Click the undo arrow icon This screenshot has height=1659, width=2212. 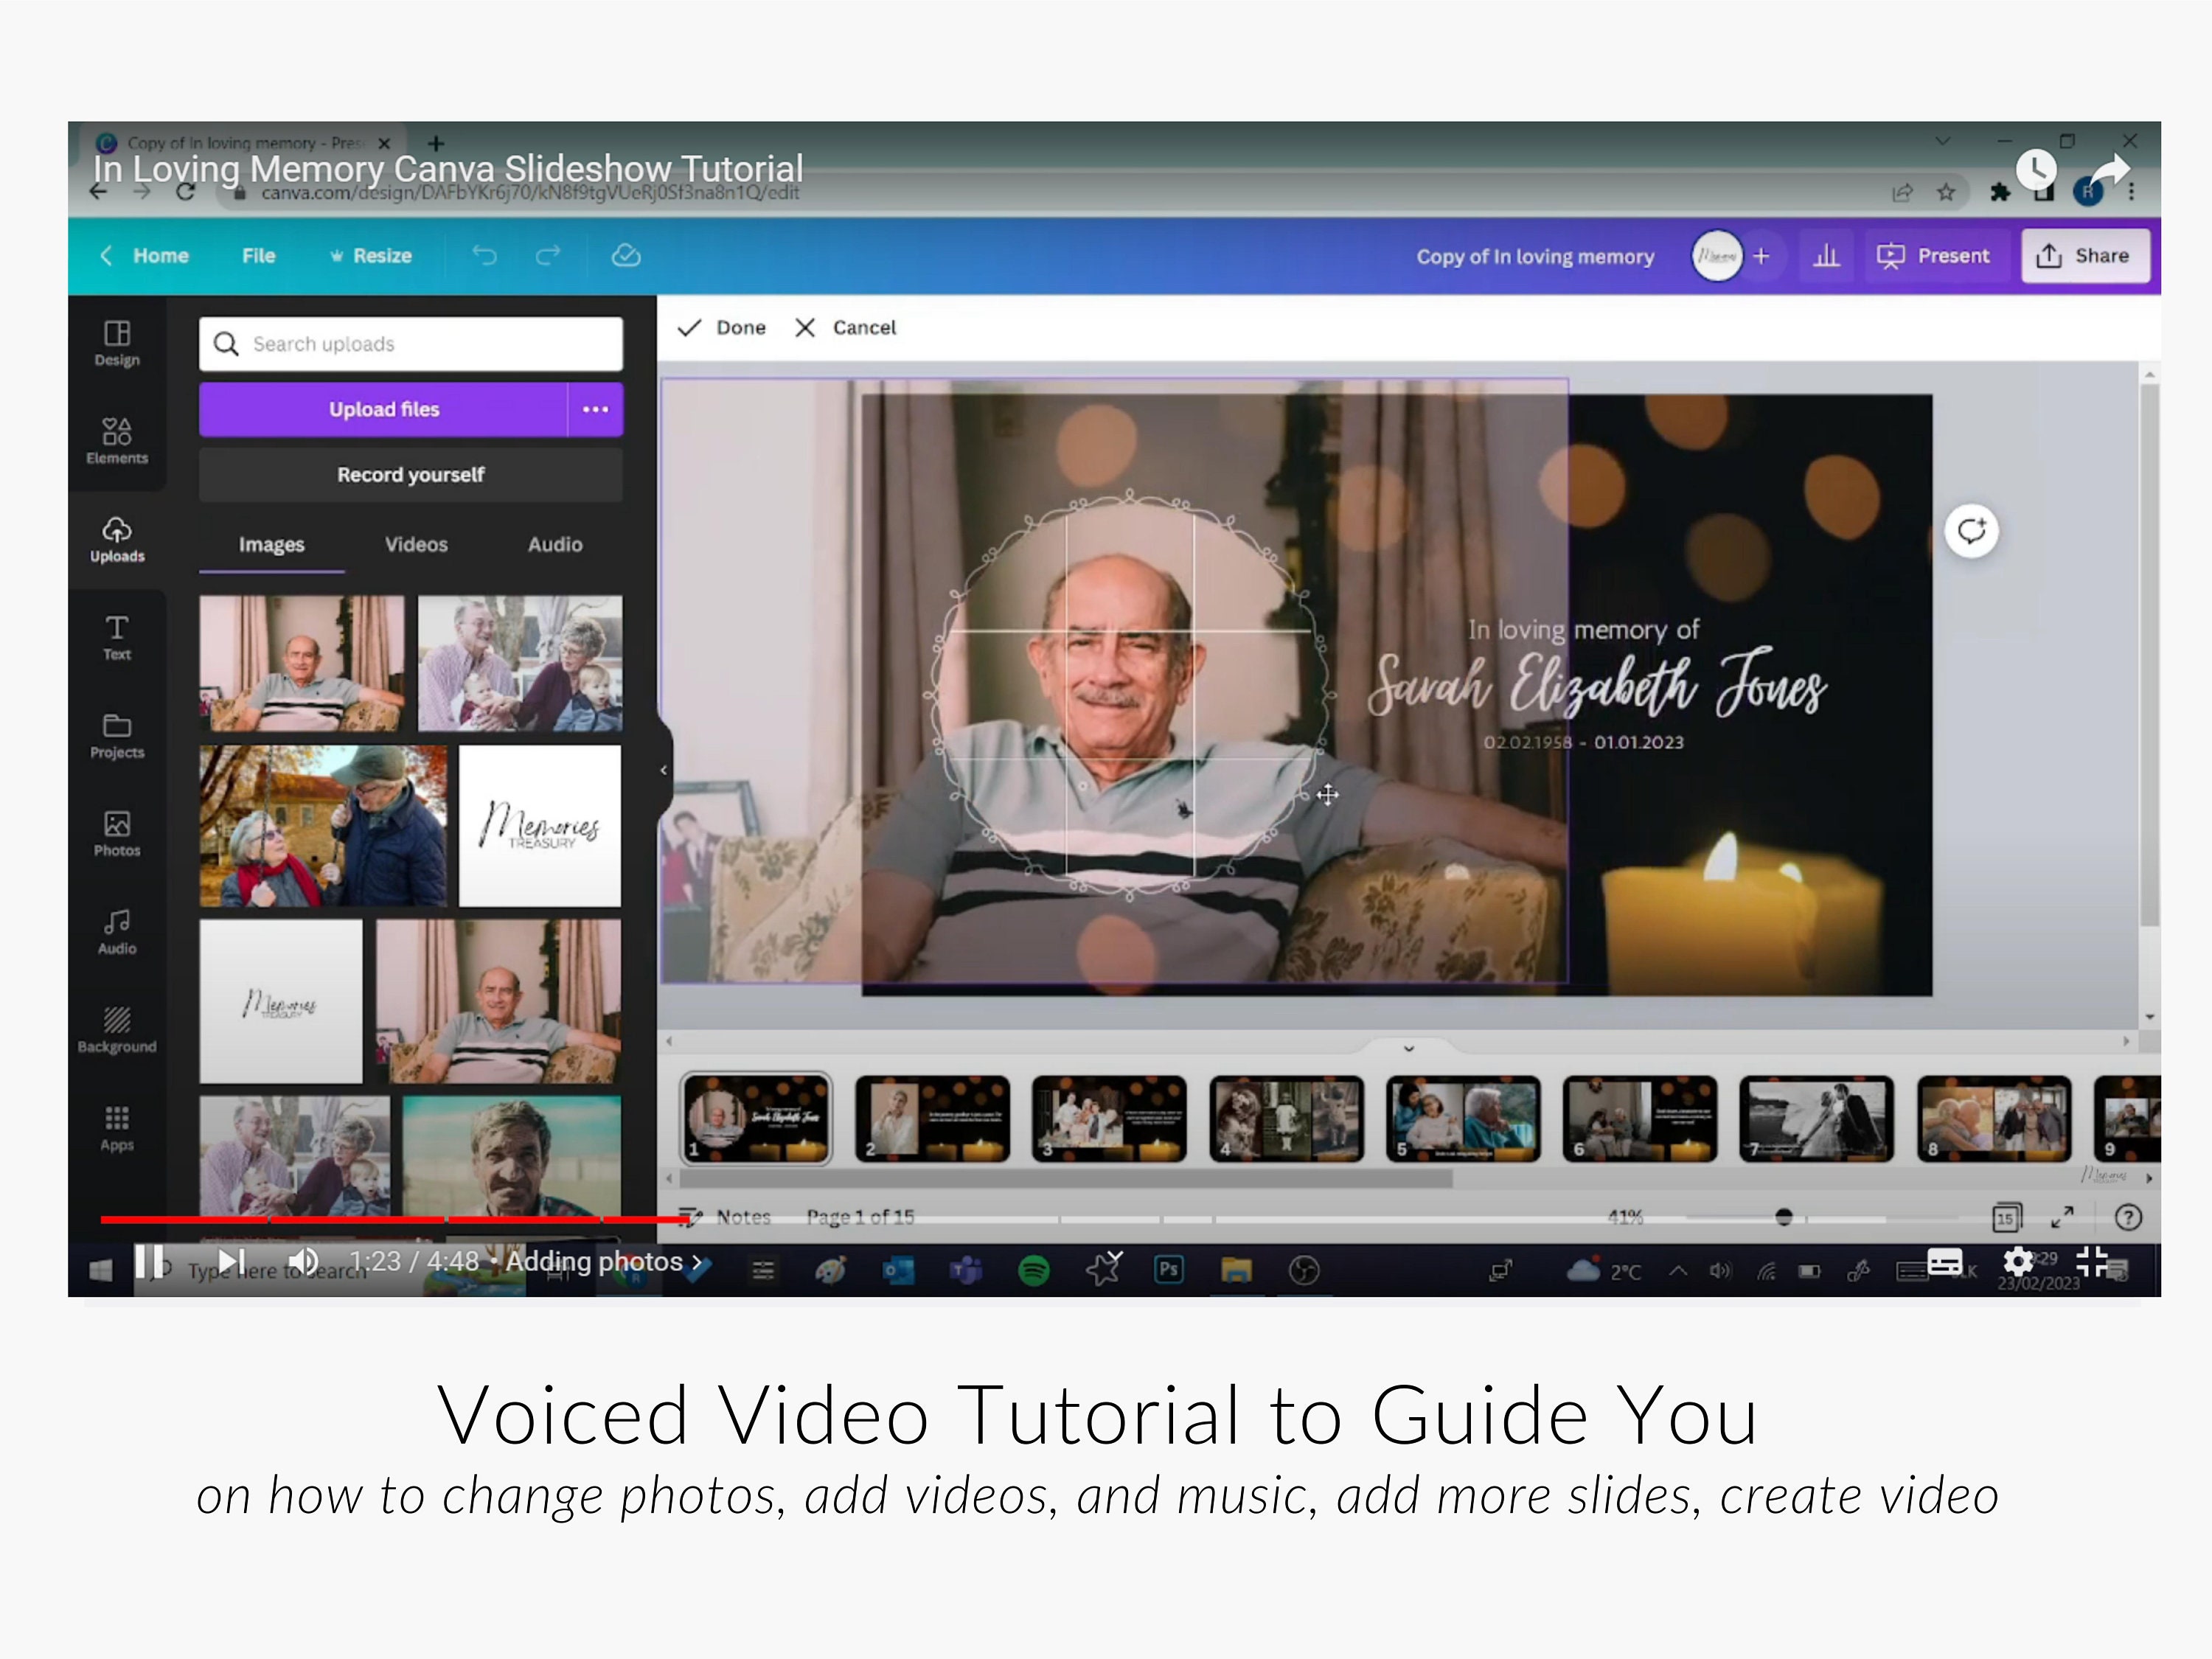point(484,256)
